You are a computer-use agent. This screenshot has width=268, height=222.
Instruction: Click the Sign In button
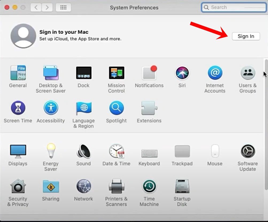[246, 36]
